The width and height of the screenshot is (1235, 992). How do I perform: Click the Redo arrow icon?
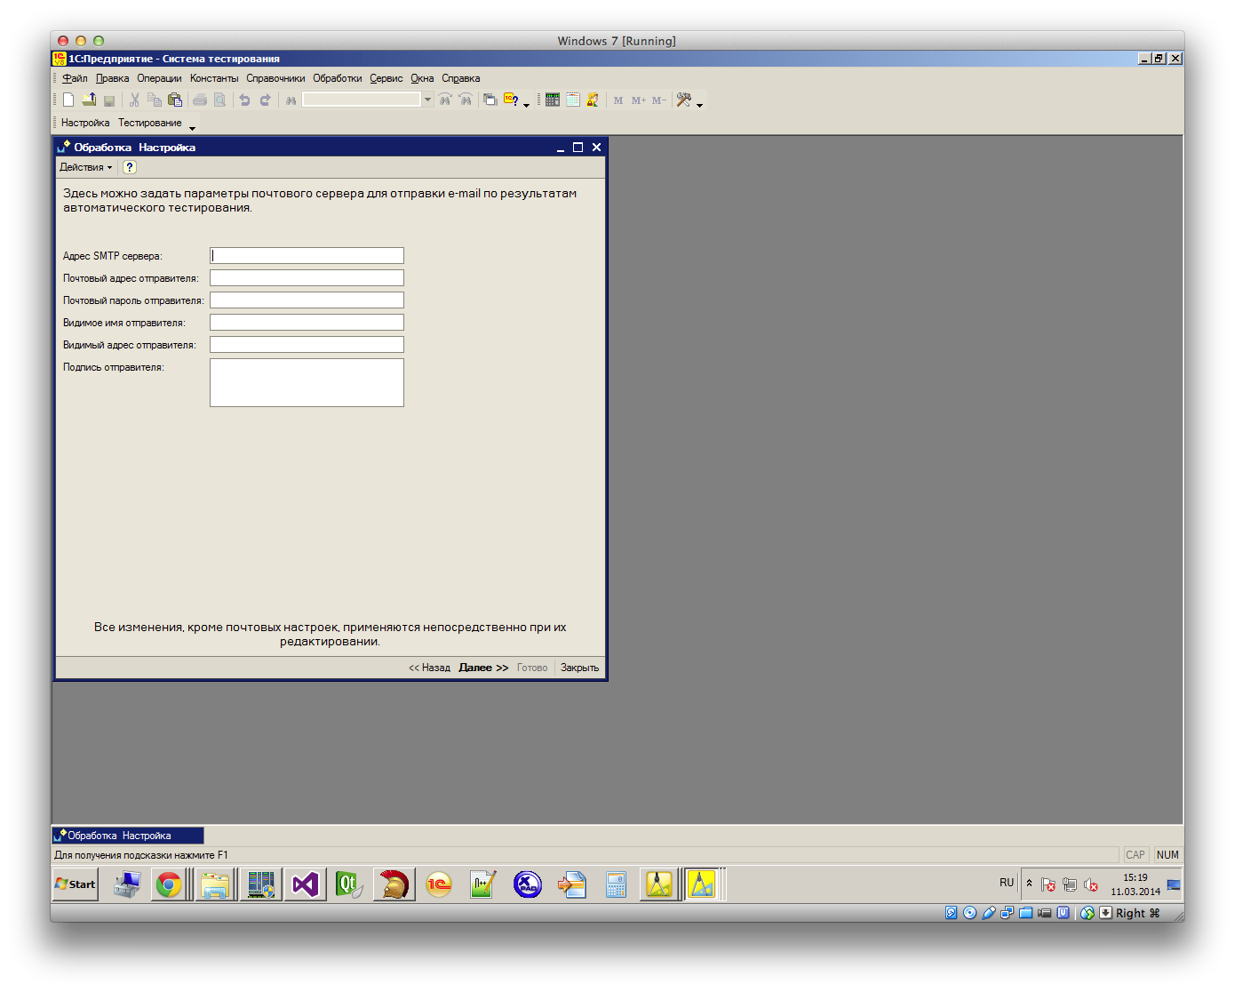[265, 100]
